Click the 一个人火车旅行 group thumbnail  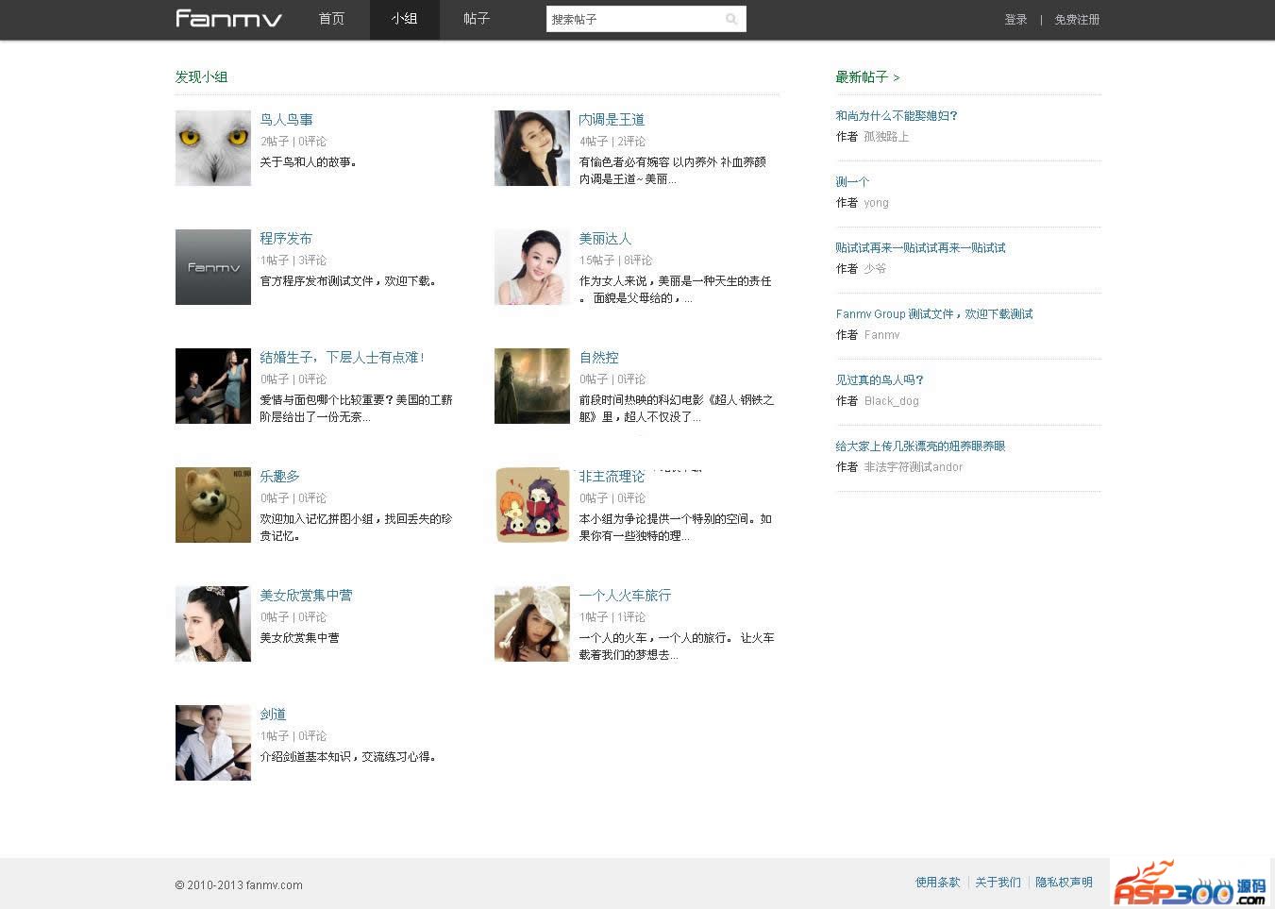[x=532, y=624]
